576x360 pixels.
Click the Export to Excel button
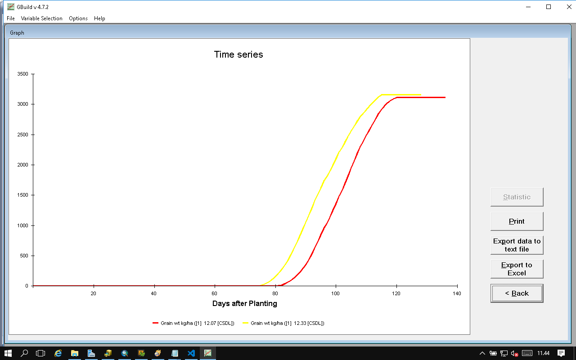pyautogui.click(x=517, y=269)
